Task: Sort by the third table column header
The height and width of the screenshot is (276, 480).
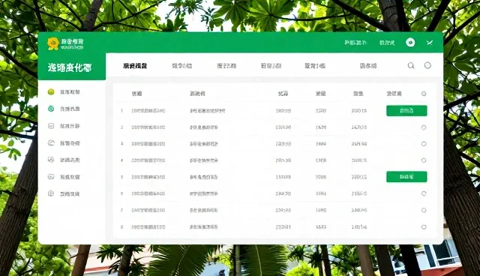Action: 283,94
